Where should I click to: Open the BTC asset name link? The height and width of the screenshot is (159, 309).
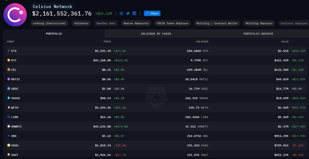point(14,60)
